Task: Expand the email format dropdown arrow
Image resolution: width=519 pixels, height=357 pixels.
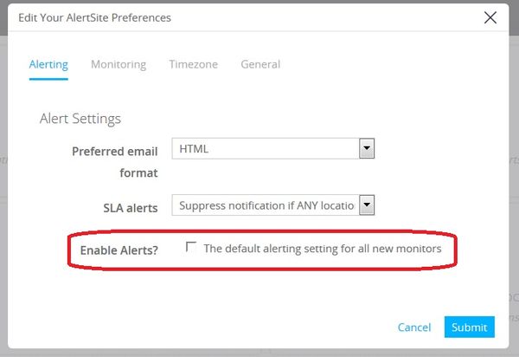Action: [x=367, y=149]
